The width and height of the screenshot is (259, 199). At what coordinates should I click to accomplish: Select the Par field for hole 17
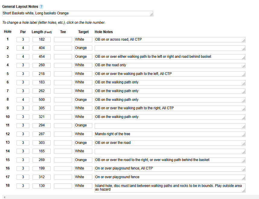click(23, 177)
